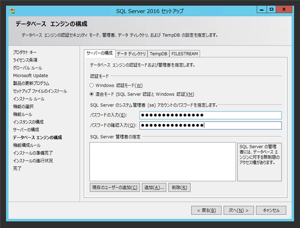The width and height of the screenshot is (300, 228).
Task: Click Microsoft Update step in sidebar
Action: point(30,75)
